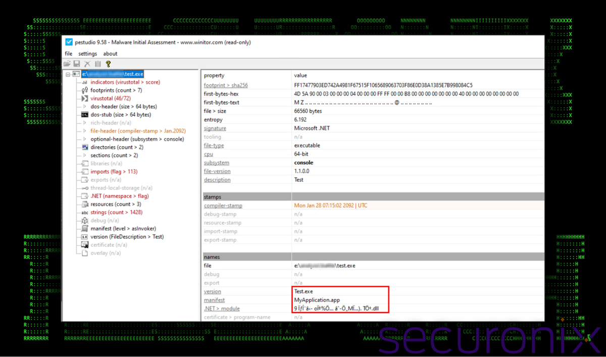Click the footprints node icon in tree
Image resolution: width=606 pixels, height=357 pixels.
click(x=85, y=91)
